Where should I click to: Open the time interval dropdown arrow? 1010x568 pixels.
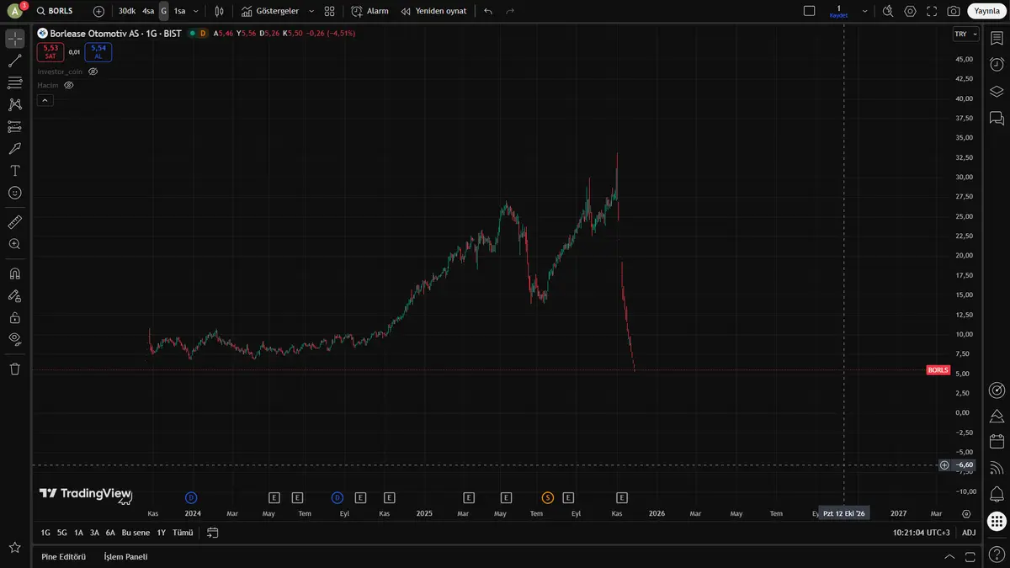(196, 11)
